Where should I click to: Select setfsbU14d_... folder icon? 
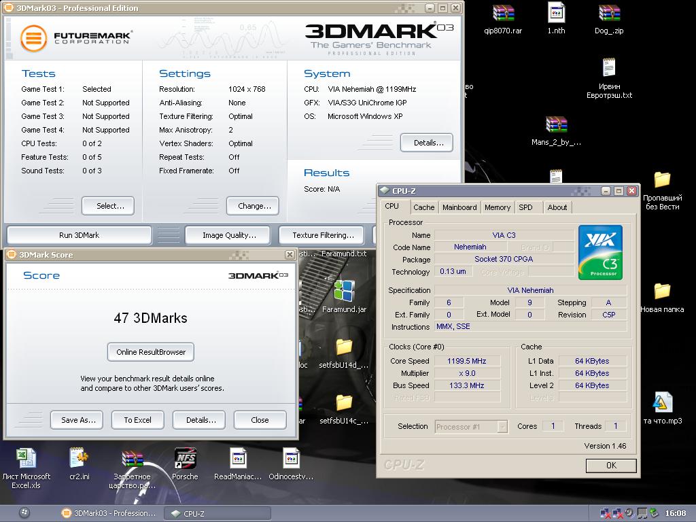tap(344, 347)
